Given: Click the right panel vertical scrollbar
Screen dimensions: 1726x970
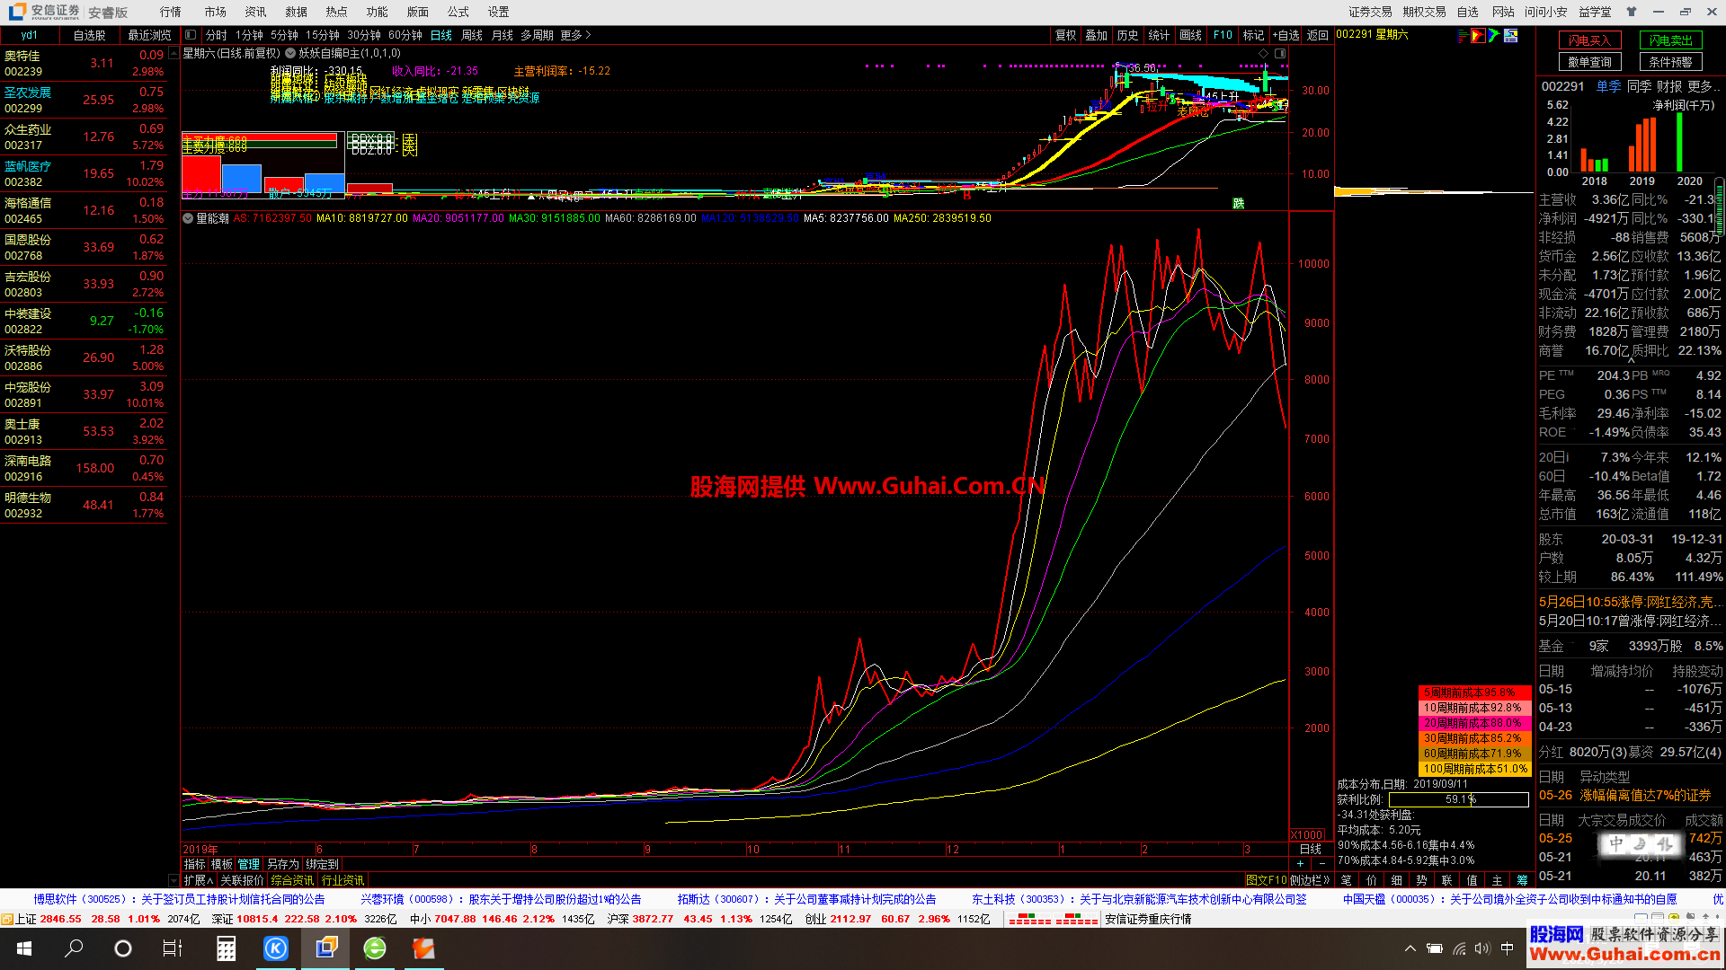Looking at the screenshot, I should [x=1719, y=207].
